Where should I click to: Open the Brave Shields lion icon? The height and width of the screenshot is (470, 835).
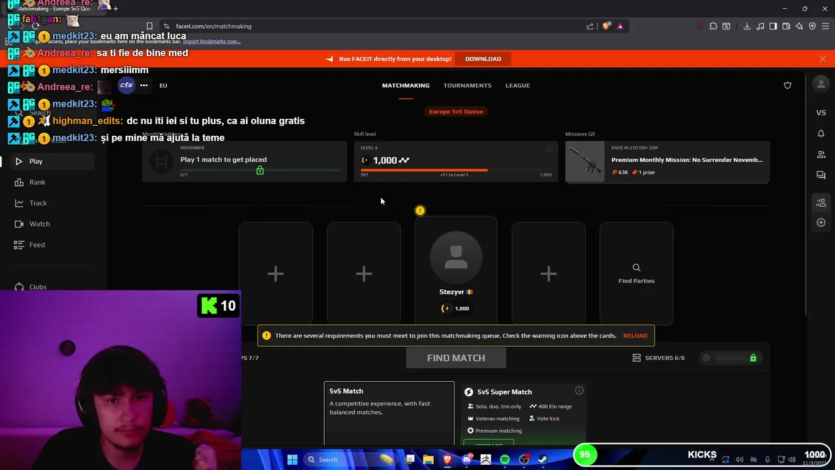[606, 26]
